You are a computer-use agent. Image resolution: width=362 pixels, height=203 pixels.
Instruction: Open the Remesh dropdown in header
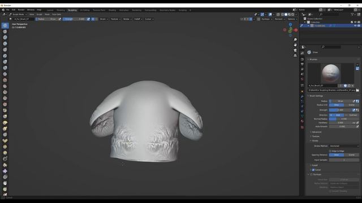[x=279, y=19]
